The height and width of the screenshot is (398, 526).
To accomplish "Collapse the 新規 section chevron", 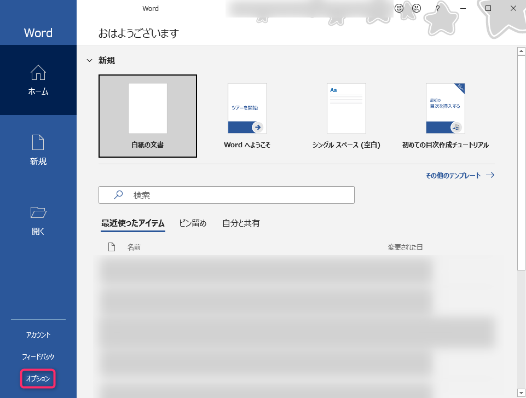I will pyautogui.click(x=90, y=60).
